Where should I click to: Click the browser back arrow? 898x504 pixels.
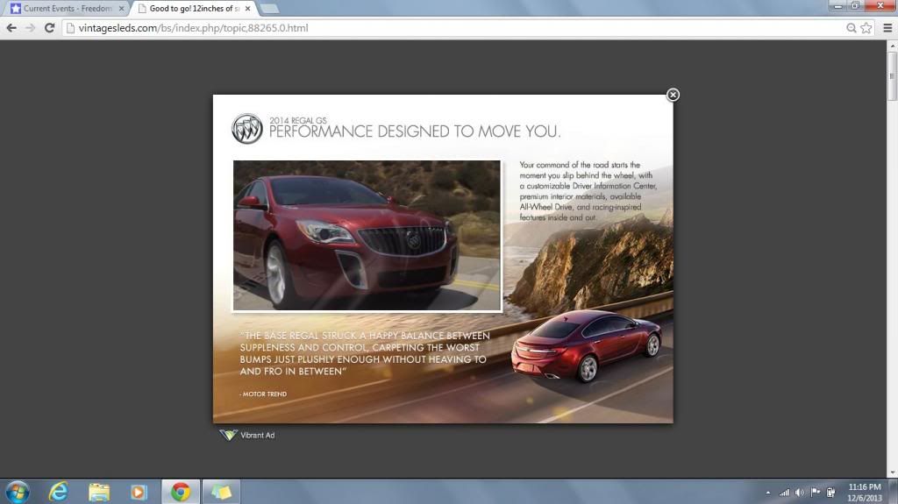[11, 28]
